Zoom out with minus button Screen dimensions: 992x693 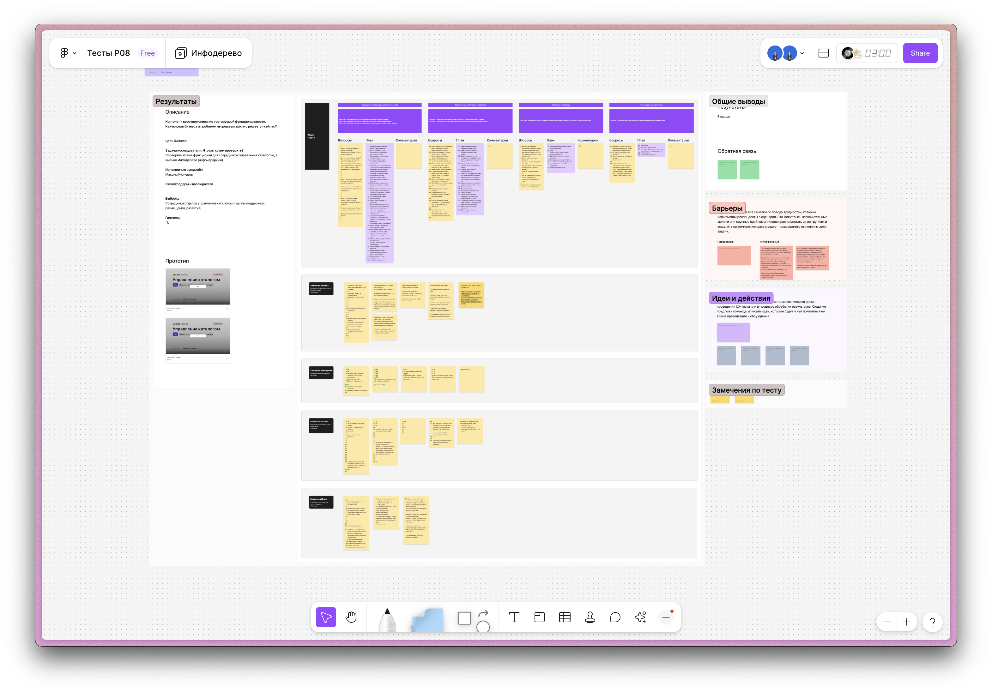pyautogui.click(x=887, y=622)
